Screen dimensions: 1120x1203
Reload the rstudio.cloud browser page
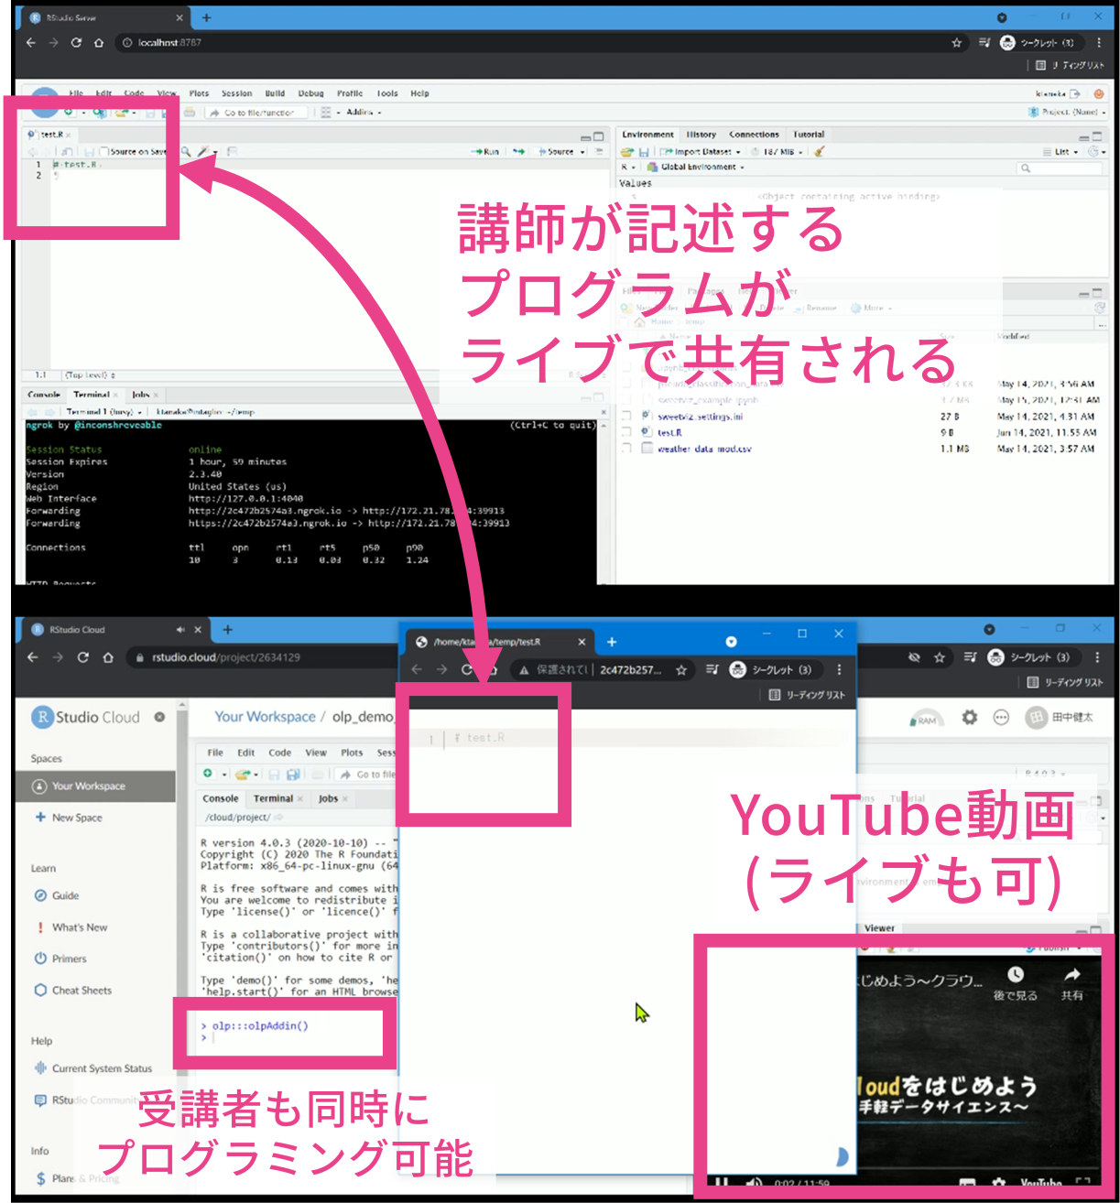coord(82,657)
